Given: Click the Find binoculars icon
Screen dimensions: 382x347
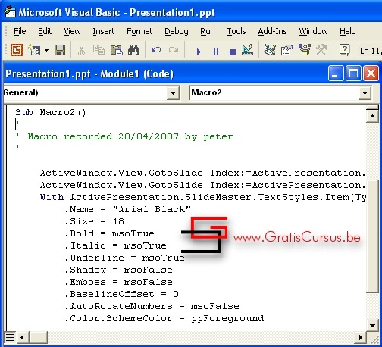Looking at the screenshot, I should pos(133,50).
